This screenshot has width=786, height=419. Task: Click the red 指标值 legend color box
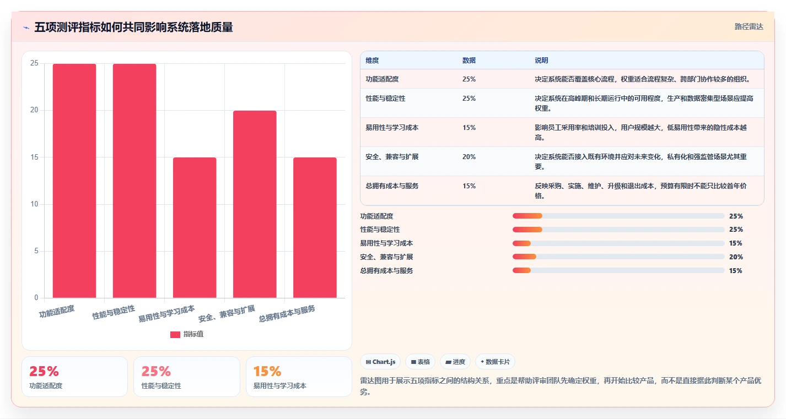coord(175,335)
